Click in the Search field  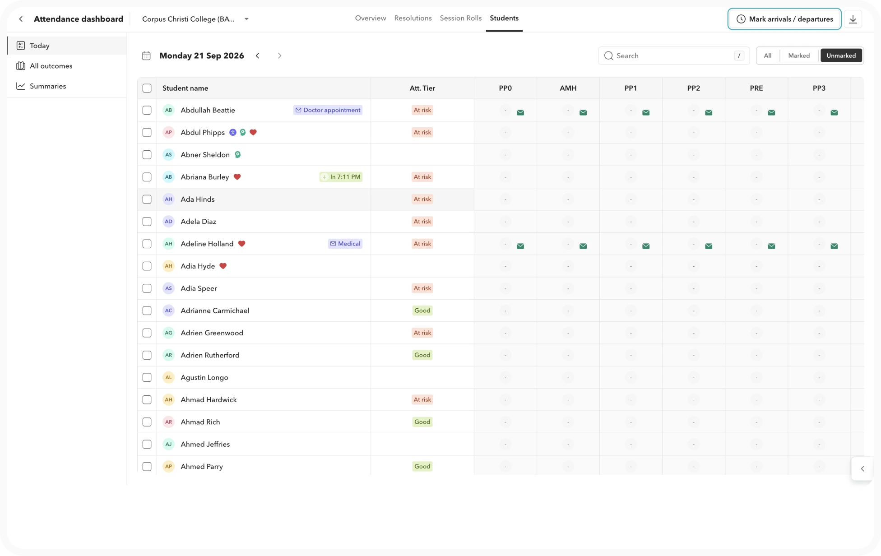(x=673, y=56)
